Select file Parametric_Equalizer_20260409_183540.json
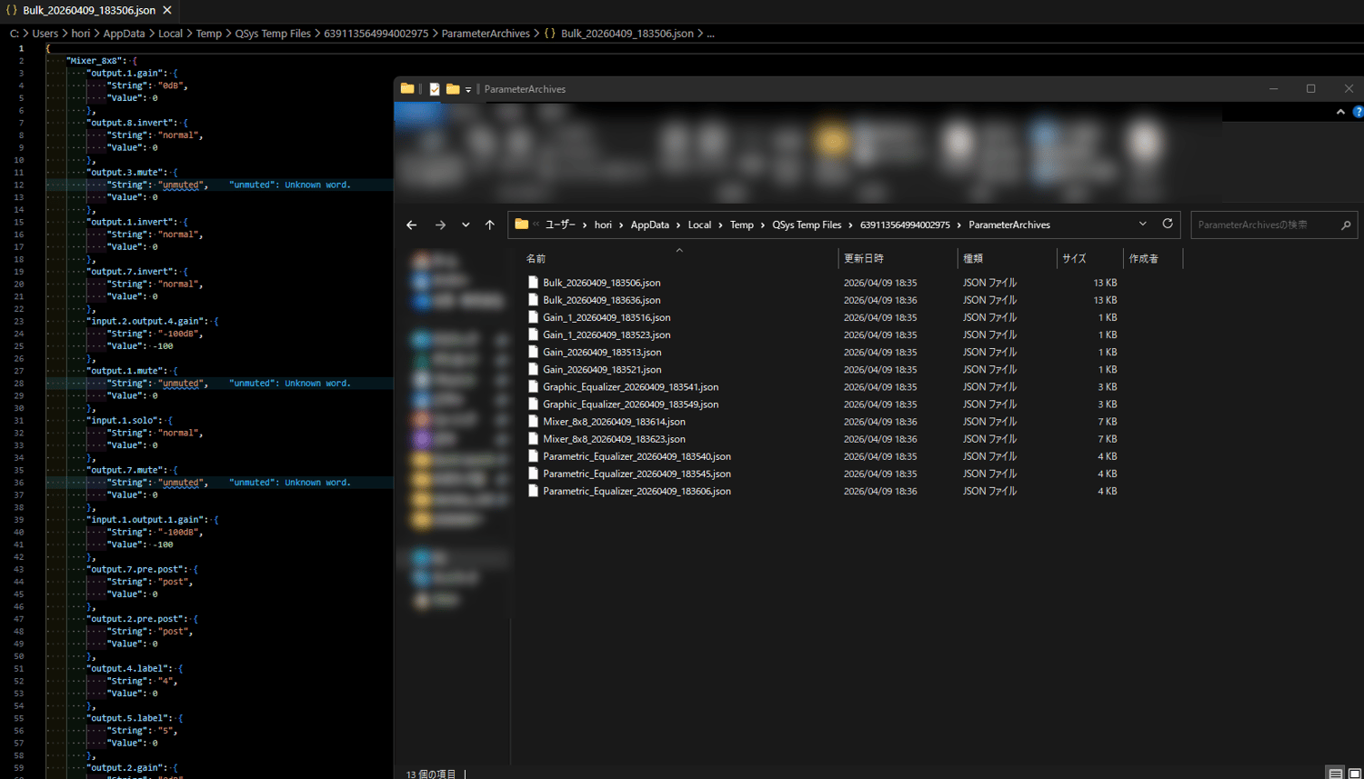Viewport: 1364px width, 779px height. (637, 456)
